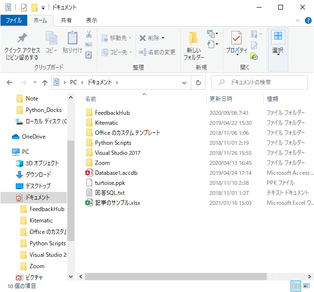The width and height of the screenshot is (314, 292).
Task: Click the Copy path icon
Action: click(x=88, y=44)
